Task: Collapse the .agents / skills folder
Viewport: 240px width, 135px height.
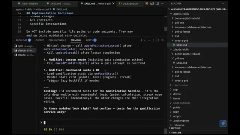Action: (x=198, y=14)
